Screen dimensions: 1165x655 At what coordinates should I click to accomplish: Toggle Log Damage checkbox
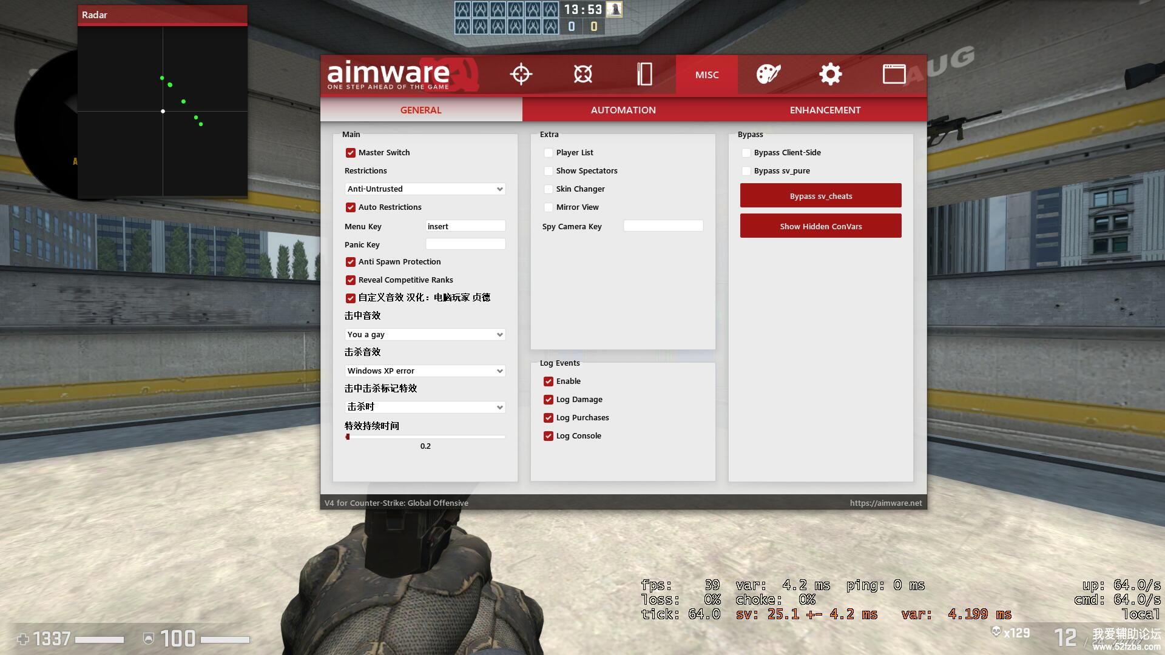pyautogui.click(x=549, y=400)
